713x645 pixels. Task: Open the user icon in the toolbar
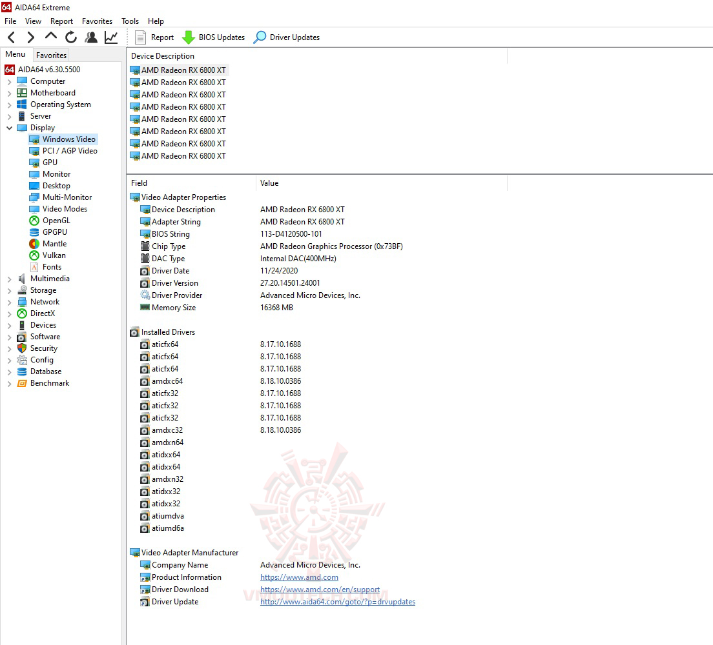click(91, 37)
